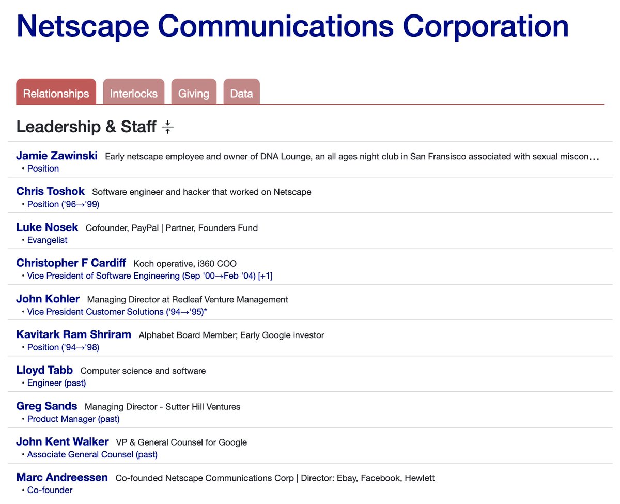Image resolution: width=620 pixels, height=504 pixels.
Task: Open Vice President Customer Solutions link
Action: [117, 312]
